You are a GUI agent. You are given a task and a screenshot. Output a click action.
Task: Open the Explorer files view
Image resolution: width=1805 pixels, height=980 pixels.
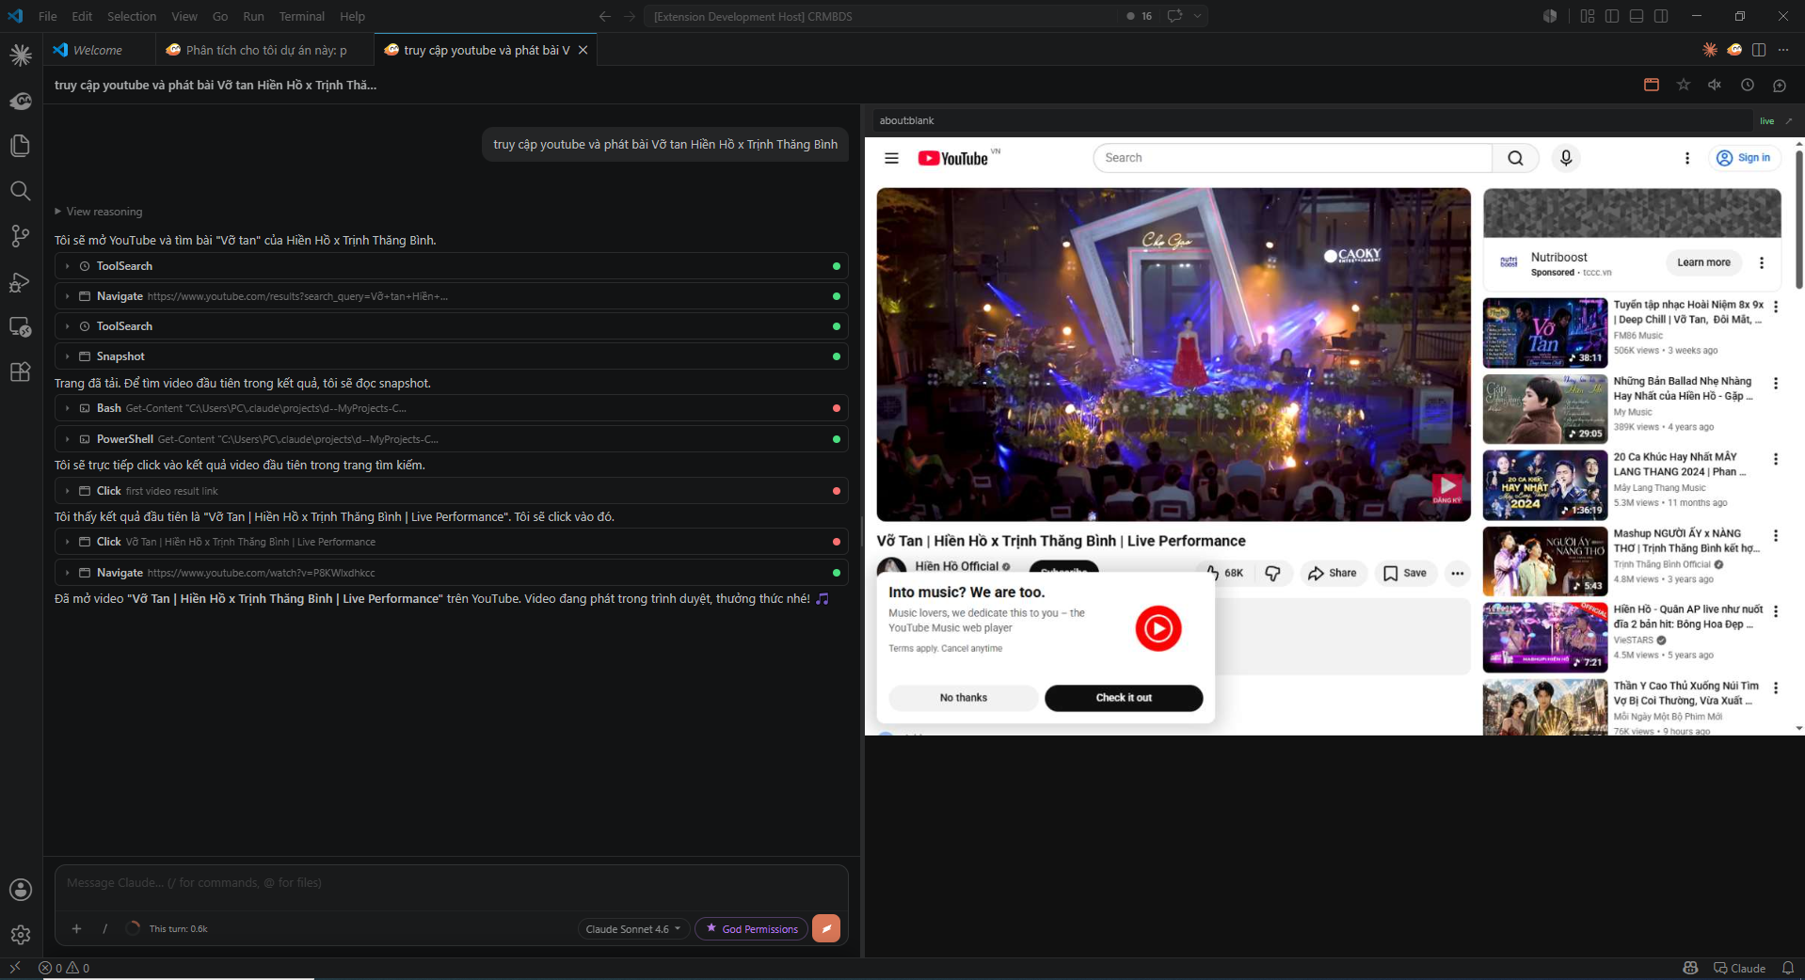click(21, 146)
